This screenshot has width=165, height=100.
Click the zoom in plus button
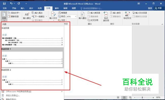tap(153, 97)
